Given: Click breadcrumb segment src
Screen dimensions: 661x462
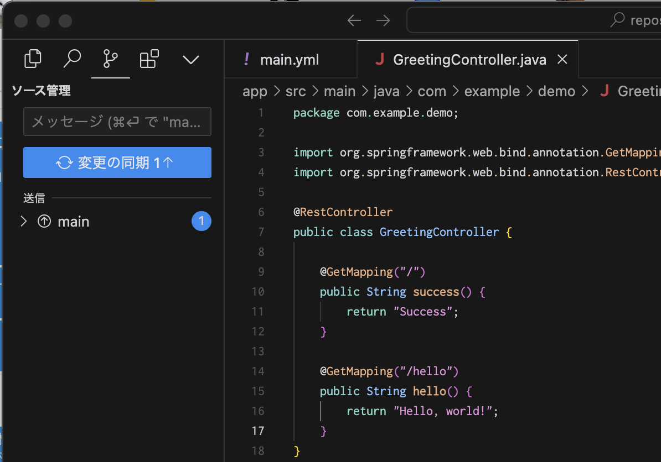Looking at the screenshot, I should click(x=296, y=91).
